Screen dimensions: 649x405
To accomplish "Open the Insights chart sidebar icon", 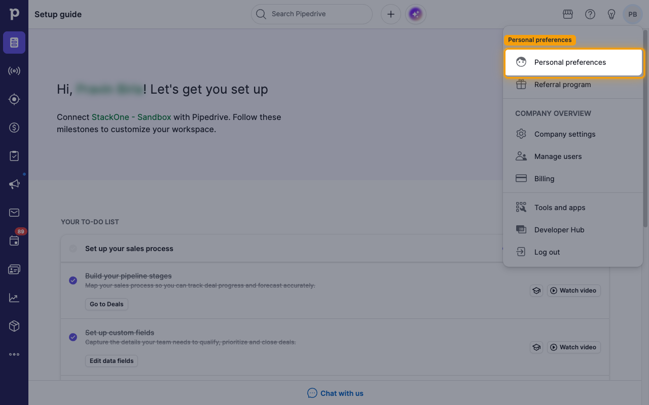I will (x=14, y=298).
